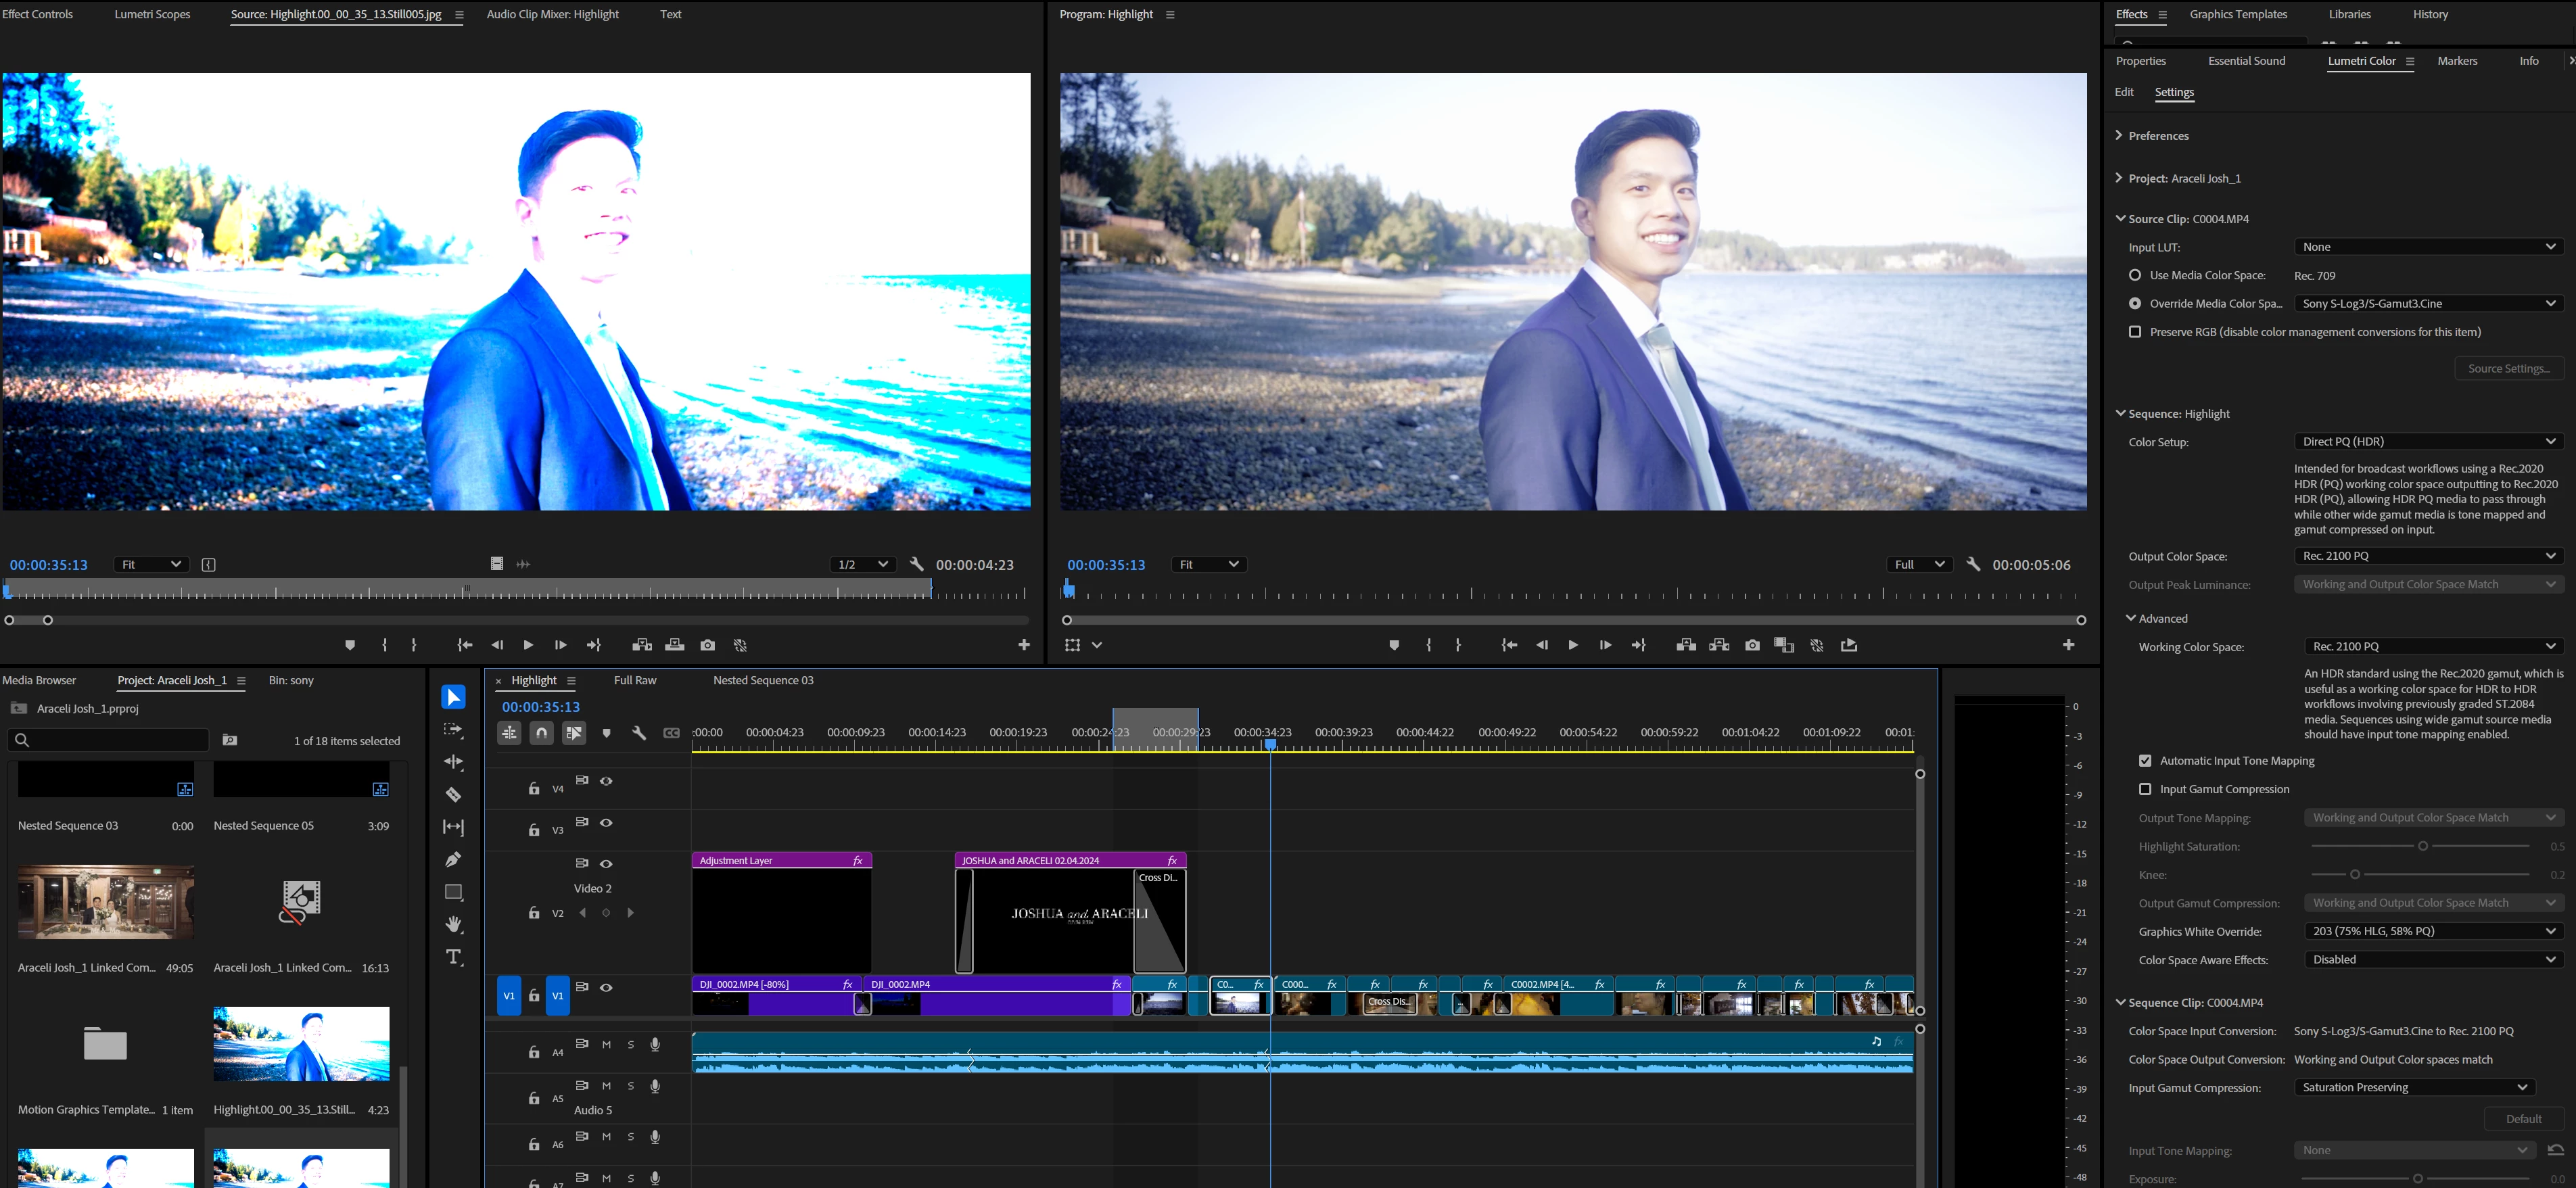
Task: Switch to the Lumetri Scopes tab
Action: pyautogui.click(x=152, y=14)
